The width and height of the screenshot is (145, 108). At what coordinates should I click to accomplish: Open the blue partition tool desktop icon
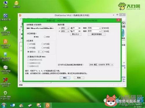[6, 17]
